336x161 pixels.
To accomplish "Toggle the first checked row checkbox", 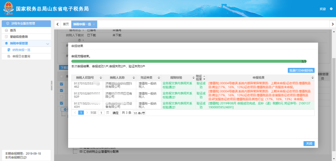I will click(x=62, y=84).
